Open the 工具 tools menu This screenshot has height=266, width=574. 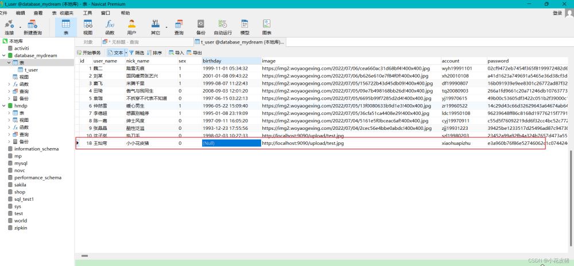click(x=87, y=13)
